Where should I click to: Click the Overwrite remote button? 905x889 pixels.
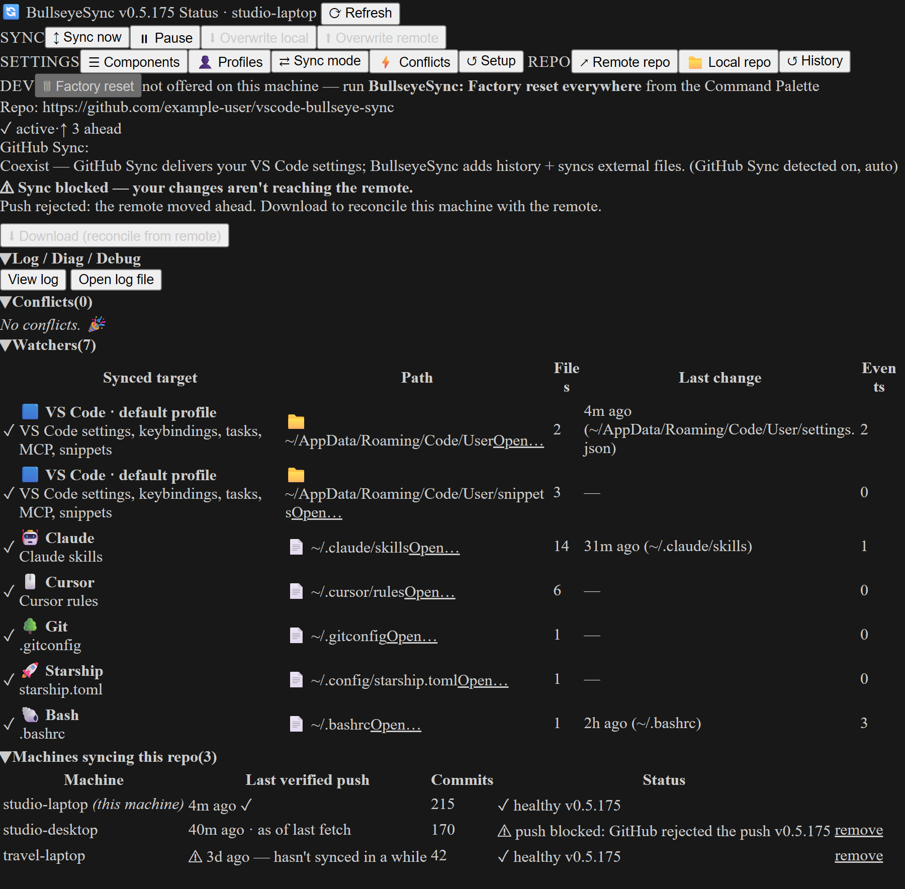click(x=382, y=38)
